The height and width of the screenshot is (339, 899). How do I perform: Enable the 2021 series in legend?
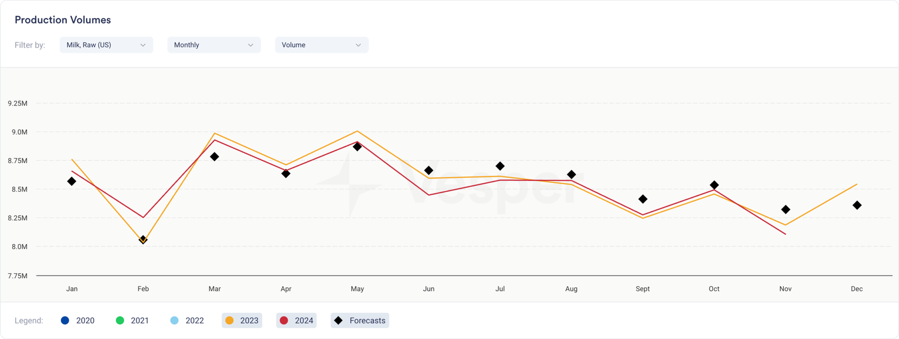tap(133, 320)
